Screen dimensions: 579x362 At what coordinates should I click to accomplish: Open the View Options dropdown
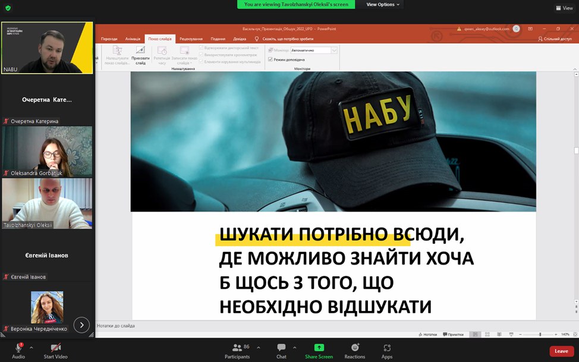[x=383, y=4]
